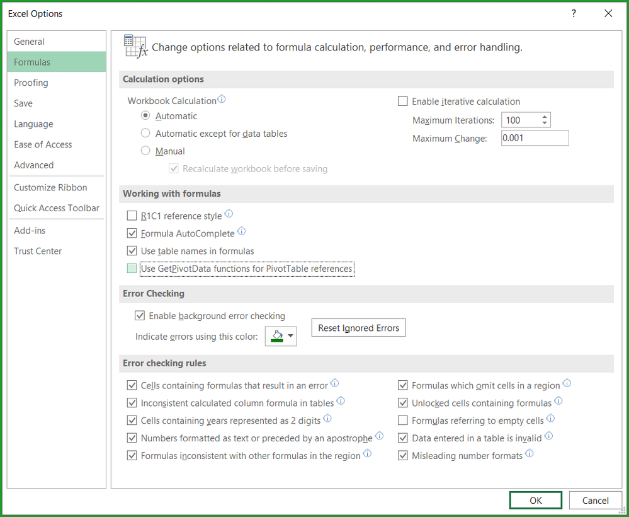629x517 pixels.
Task: Open the Customize Ribbon category
Action: click(57, 187)
